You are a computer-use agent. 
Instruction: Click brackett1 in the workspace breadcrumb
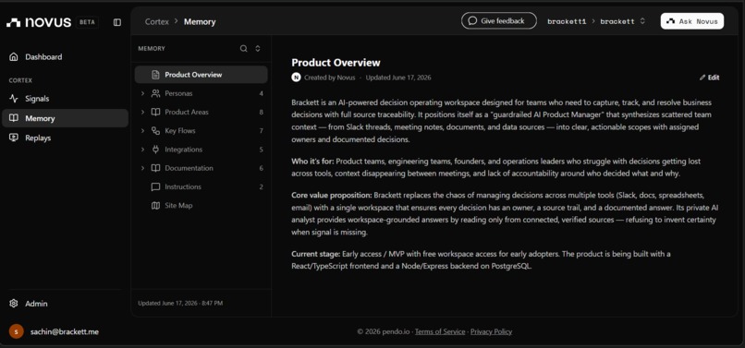567,21
